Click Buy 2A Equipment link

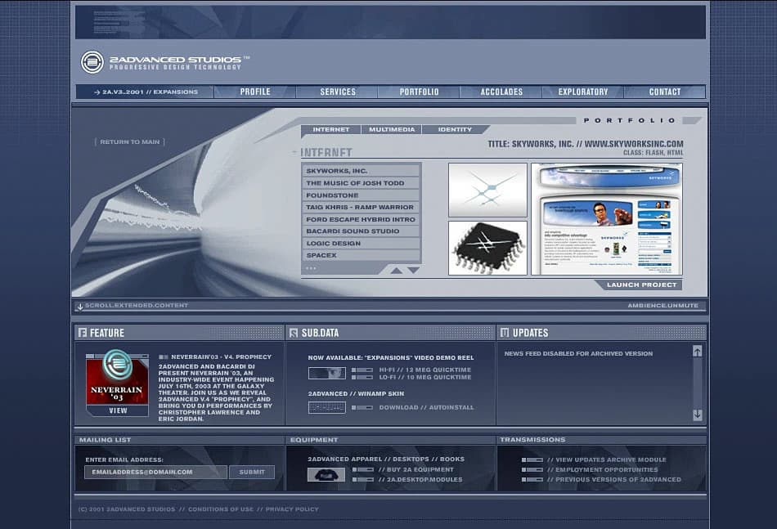point(415,469)
